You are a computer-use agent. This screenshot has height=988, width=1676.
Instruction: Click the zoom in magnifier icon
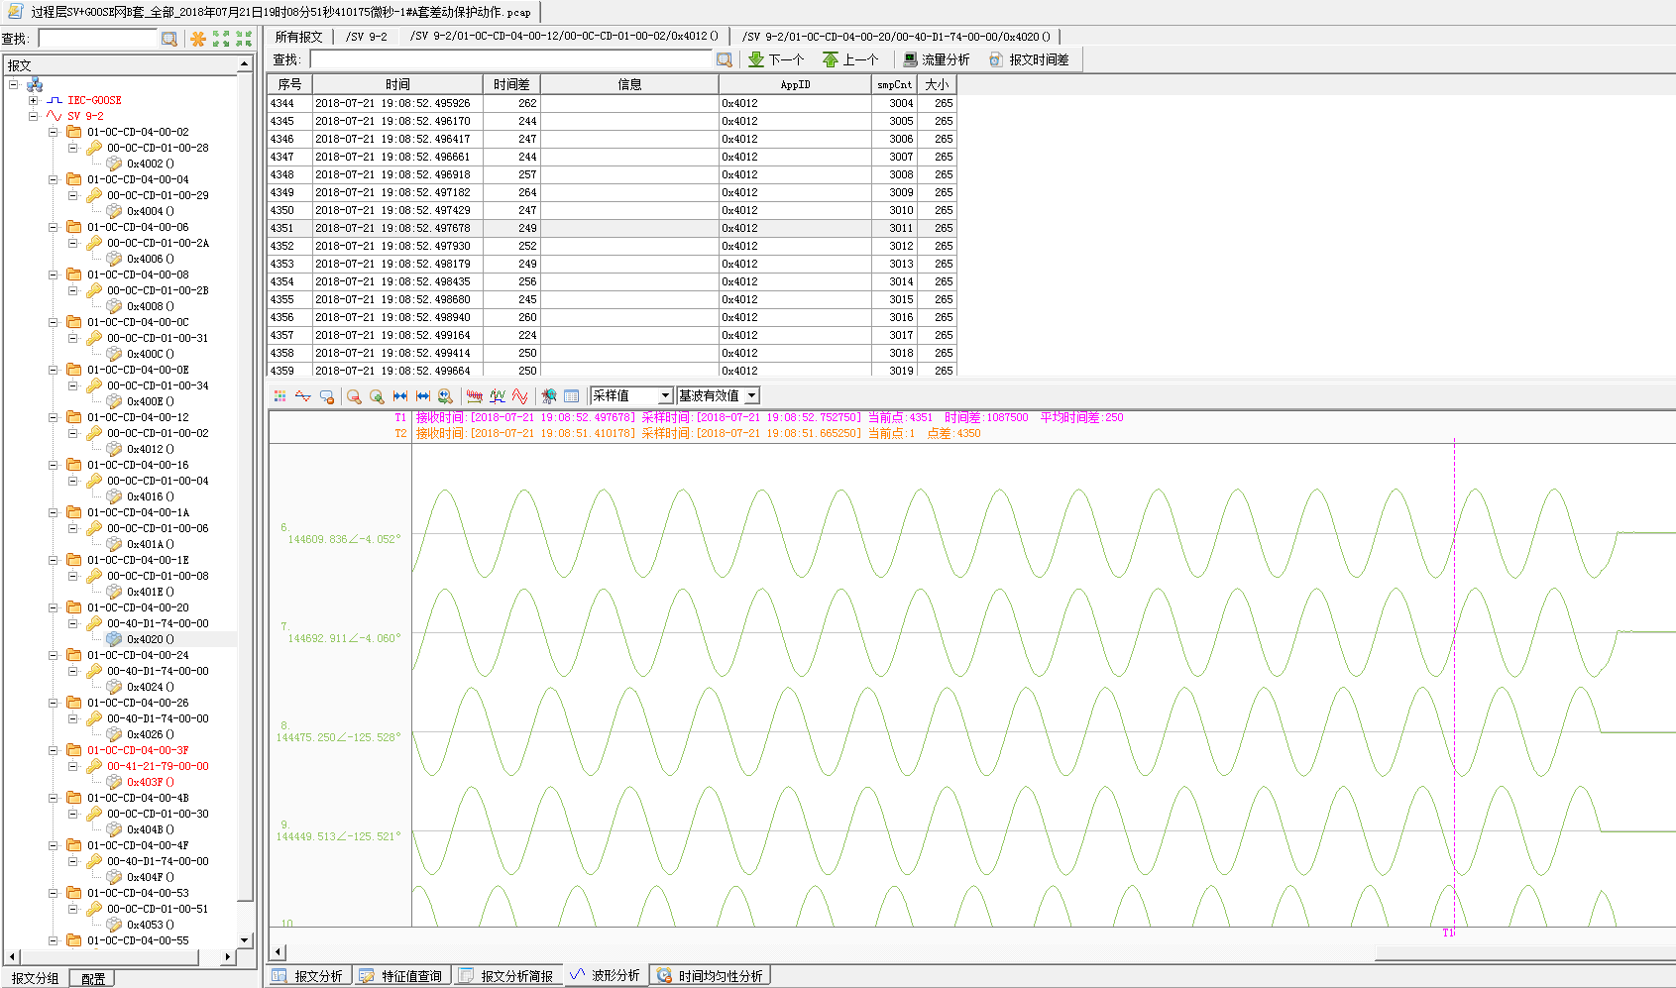click(x=377, y=396)
